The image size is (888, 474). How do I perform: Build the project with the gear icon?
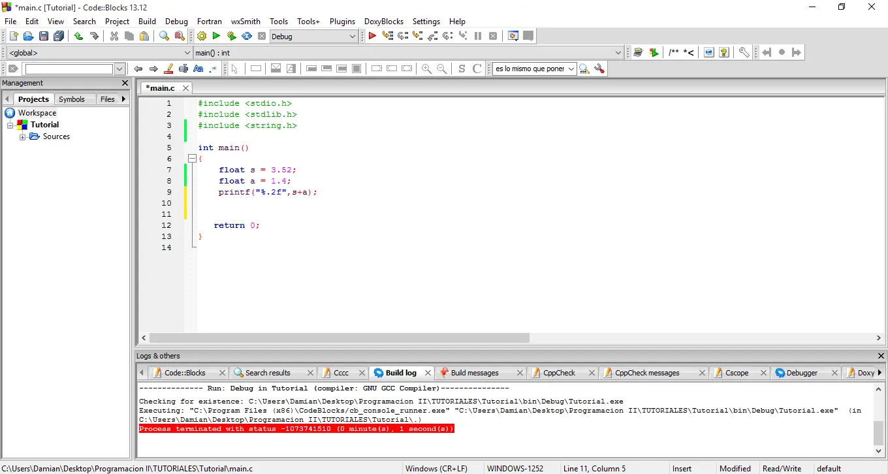tap(202, 36)
